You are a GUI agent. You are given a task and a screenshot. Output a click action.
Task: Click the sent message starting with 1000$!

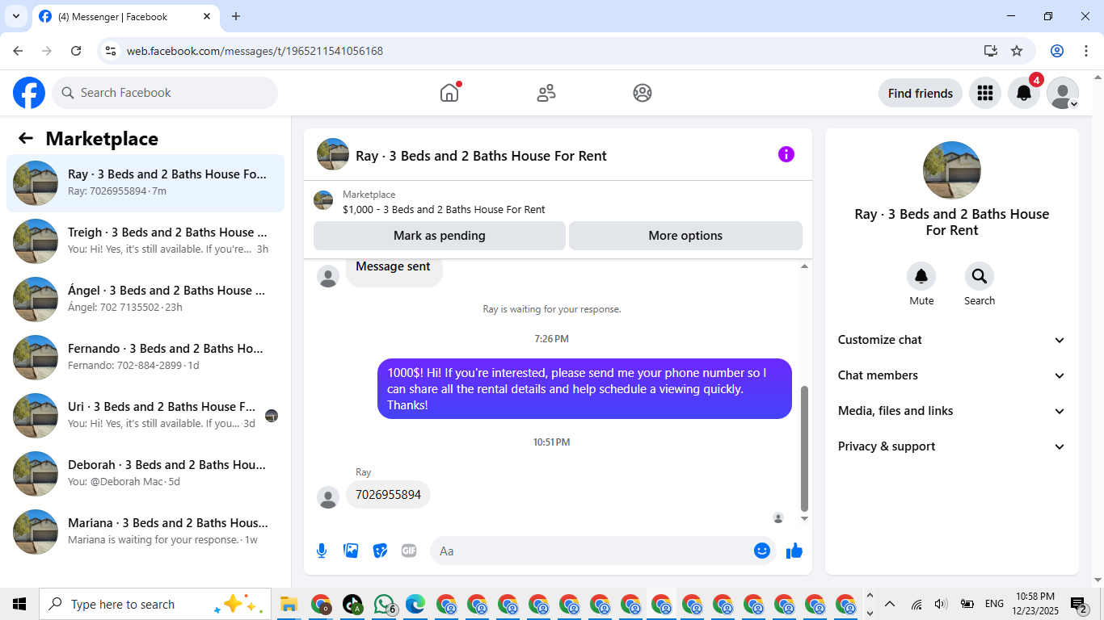tap(584, 388)
